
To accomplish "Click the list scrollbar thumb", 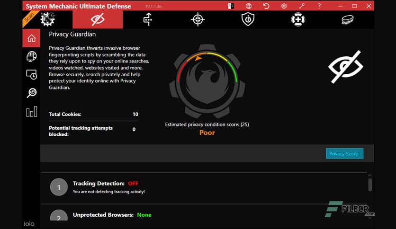I will pos(370,185).
